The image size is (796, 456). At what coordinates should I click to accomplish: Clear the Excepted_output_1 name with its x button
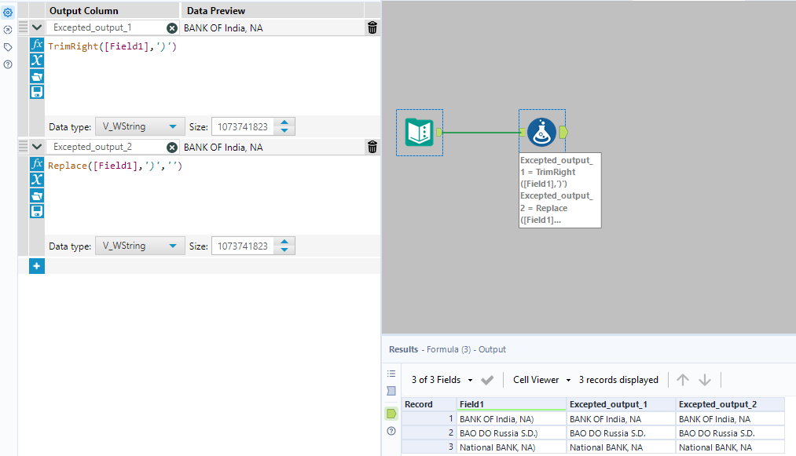(x=171, y=27)
